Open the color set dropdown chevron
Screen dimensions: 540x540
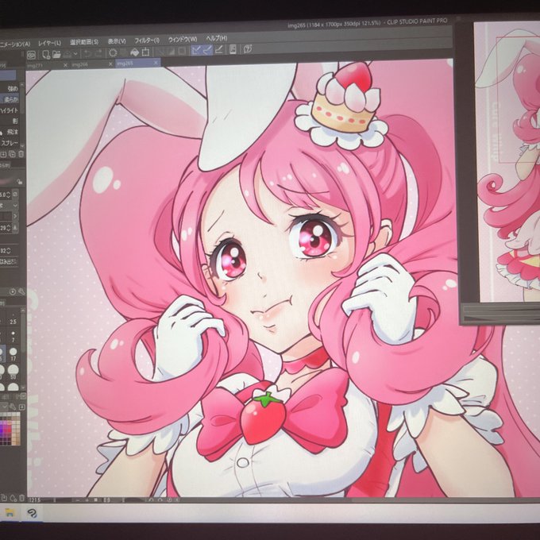coord(5,407)
